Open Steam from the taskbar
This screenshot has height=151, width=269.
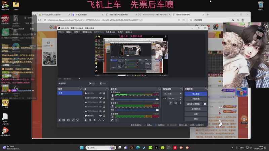click(x=144, y=148)
